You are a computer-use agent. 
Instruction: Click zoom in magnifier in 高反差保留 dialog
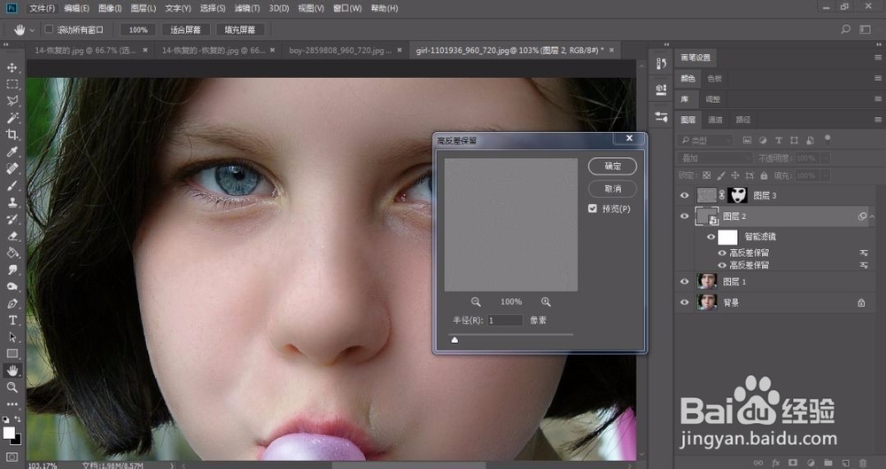point(546,302)
